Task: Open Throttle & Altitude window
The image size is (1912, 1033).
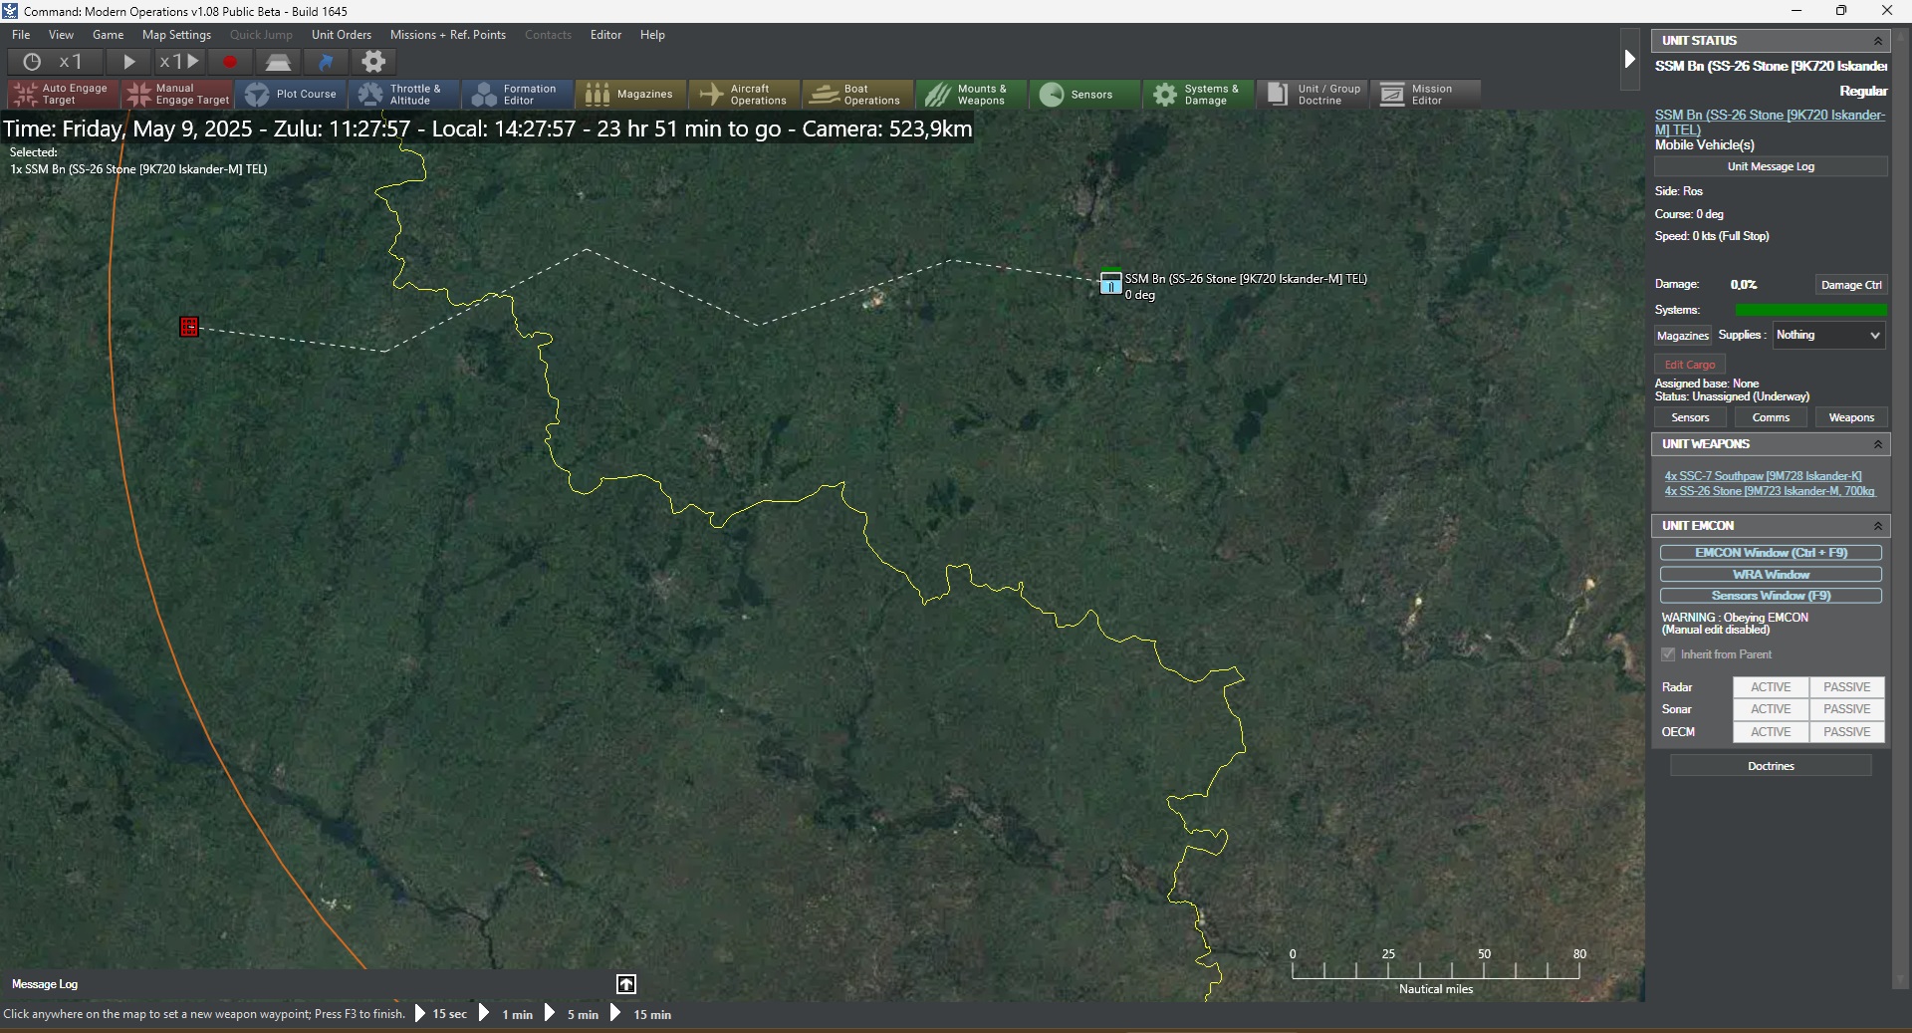Action: tap(403, 94)
